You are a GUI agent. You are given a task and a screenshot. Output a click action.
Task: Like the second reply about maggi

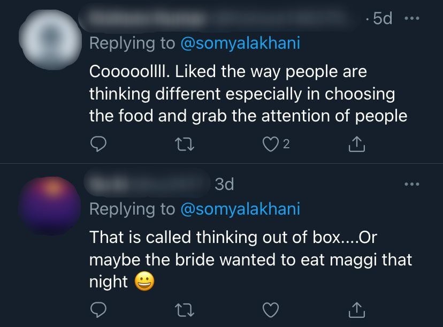point(271,310)
